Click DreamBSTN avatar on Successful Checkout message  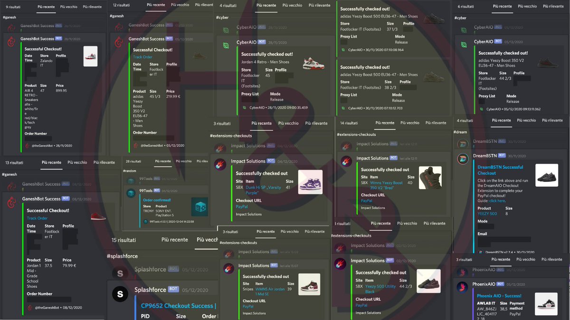tap(463, 158)
